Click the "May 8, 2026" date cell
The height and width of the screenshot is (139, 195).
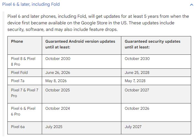pos(56,81)
